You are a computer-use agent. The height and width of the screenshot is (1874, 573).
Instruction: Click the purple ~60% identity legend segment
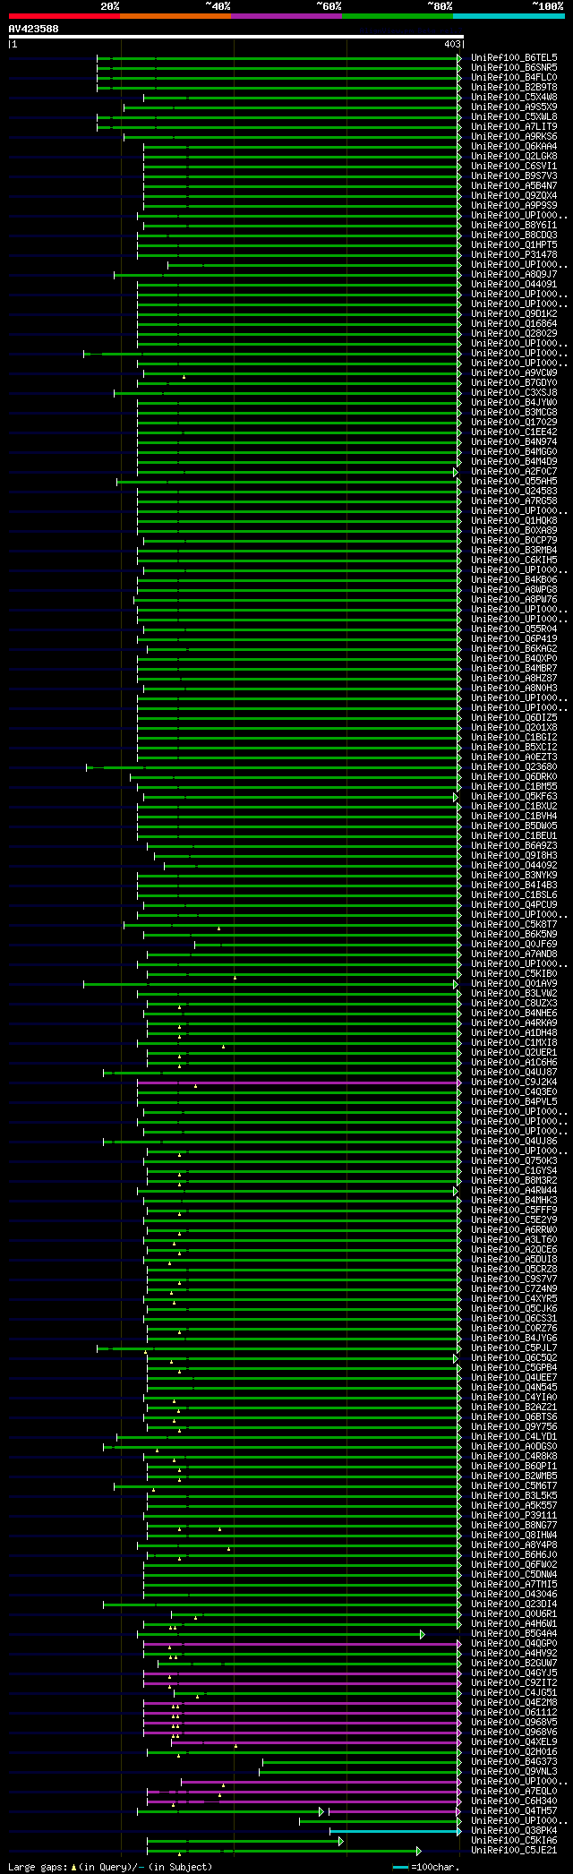click(x=286, y=16)
